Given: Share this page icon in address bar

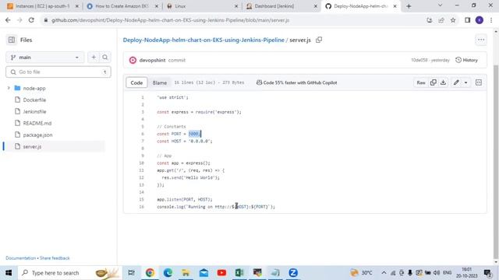Looking at the screenshot, I should pos(441,20).
